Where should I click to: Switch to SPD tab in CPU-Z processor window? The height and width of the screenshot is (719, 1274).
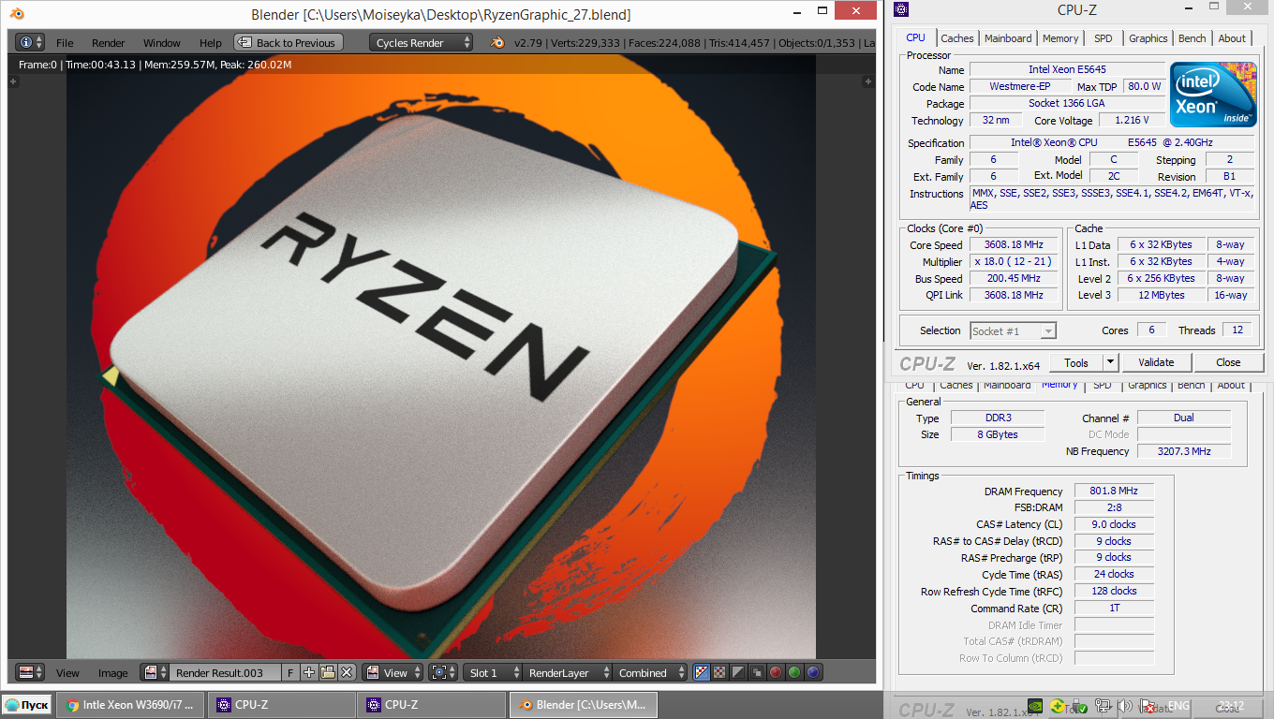click(1104, 38)
